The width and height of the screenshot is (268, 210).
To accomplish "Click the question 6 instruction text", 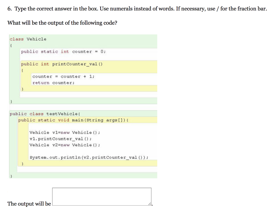I will pyautogui.click(x=137, y=9).
